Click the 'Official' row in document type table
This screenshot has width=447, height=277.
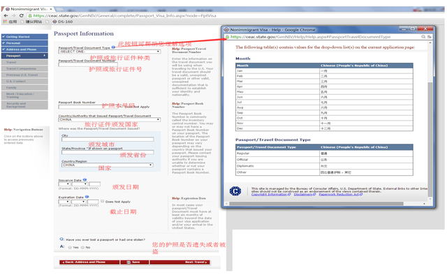(324, 160)
